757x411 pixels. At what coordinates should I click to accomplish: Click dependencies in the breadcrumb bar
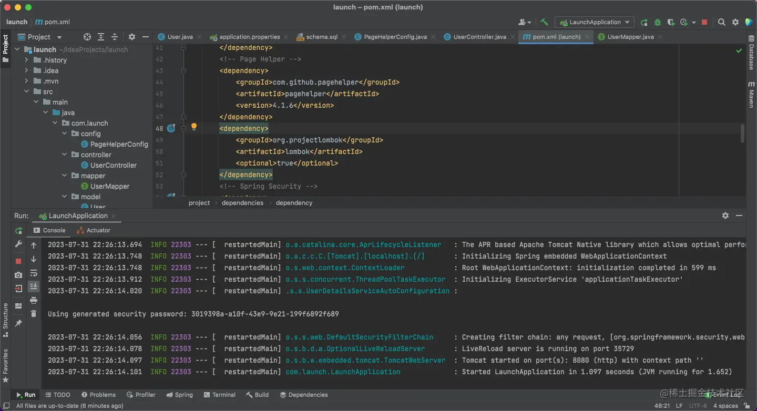(x=242, y=203)
